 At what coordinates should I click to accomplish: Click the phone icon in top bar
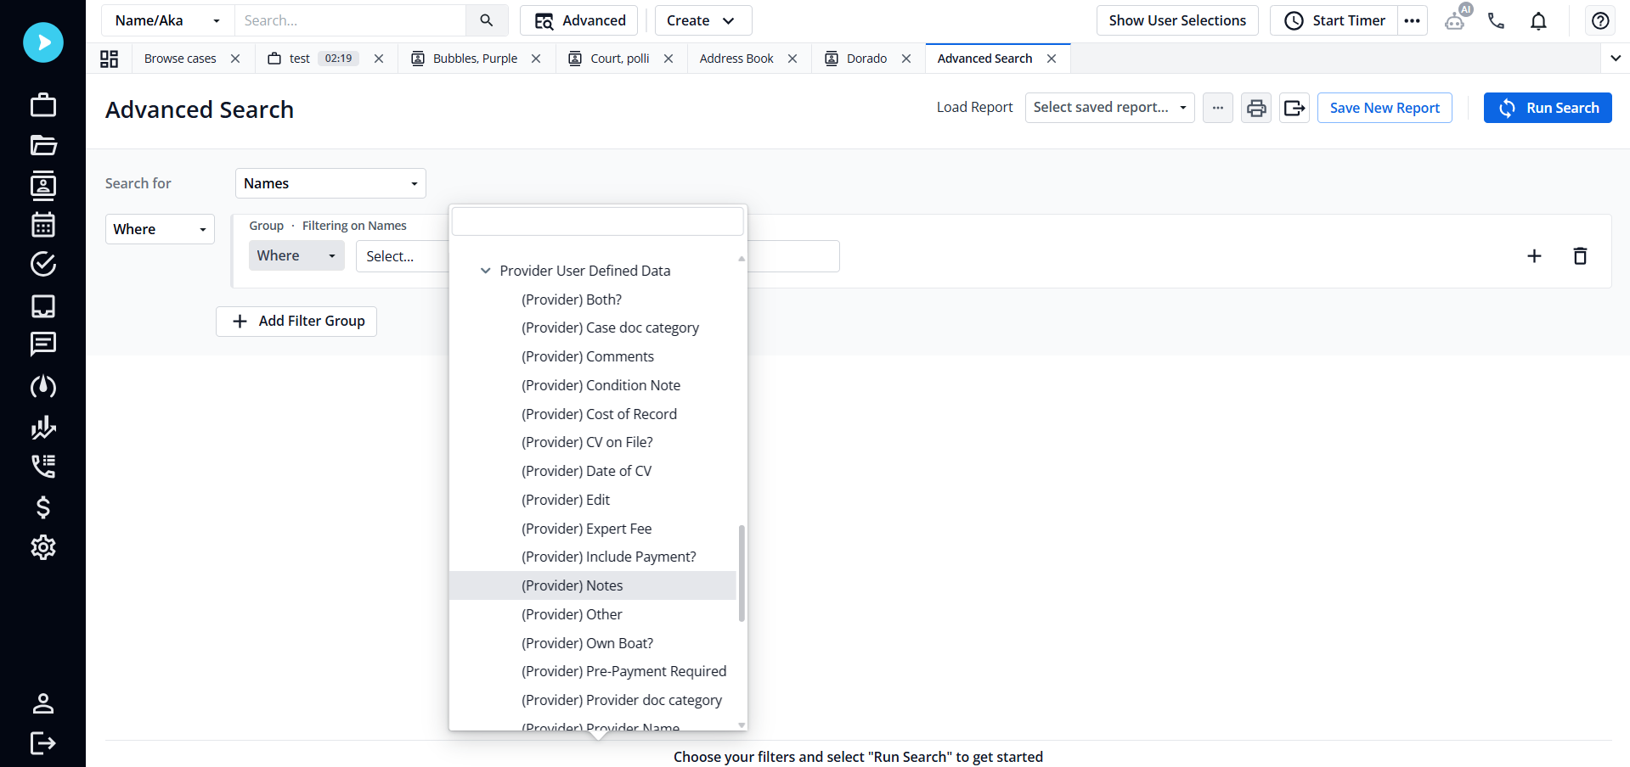click(1496, 20)
